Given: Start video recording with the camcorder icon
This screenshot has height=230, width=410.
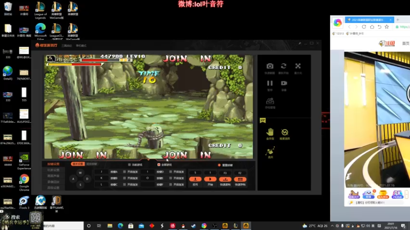Looking at the screenshot, I should [284, 83].
